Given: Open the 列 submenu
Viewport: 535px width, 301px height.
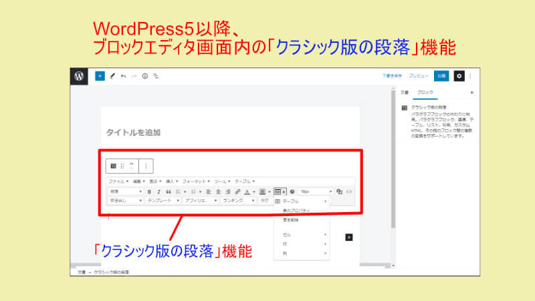Looking at the screenshot, I should (x=302, y=254).
